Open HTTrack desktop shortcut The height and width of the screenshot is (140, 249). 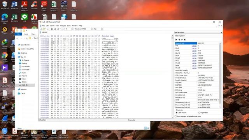[x=64, y=6]
